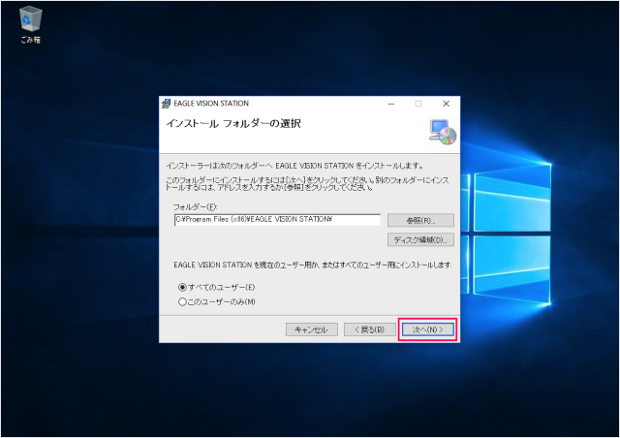Go back with the 戻る(B) button

370,329
